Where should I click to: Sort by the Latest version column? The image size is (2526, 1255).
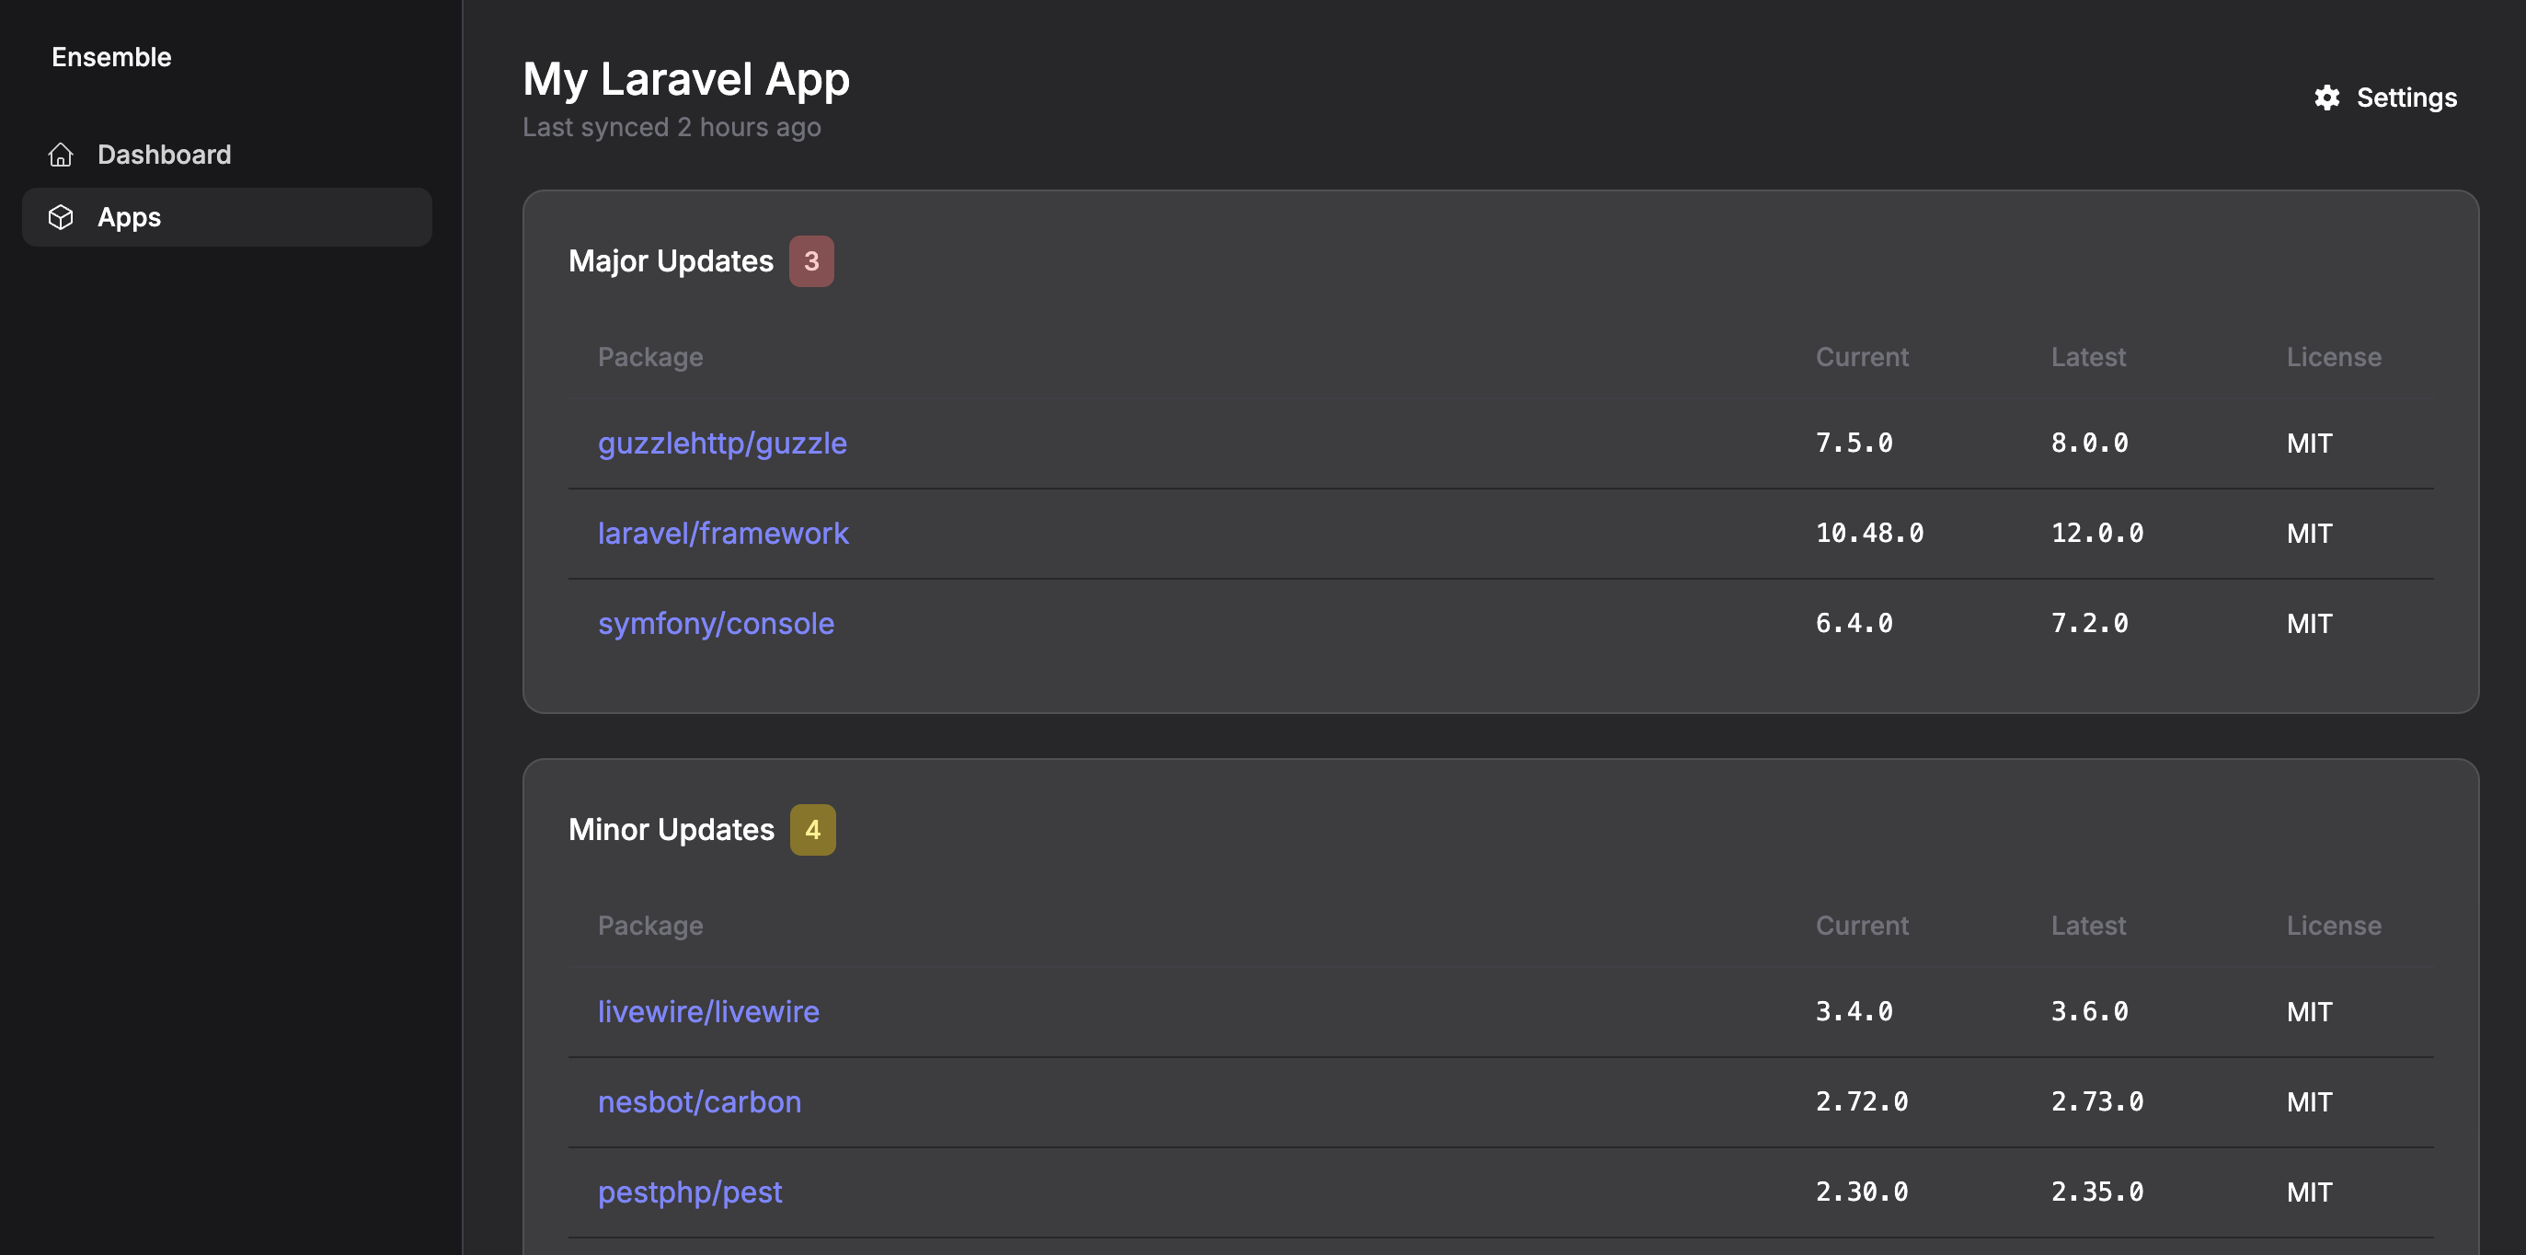(x=2088, y=357)
